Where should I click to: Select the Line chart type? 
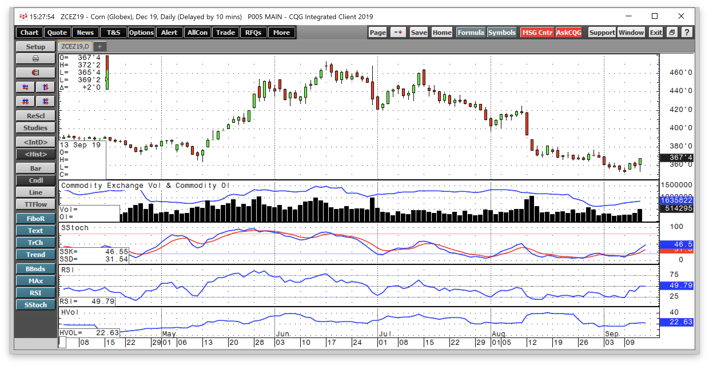[x=35, y=192]
